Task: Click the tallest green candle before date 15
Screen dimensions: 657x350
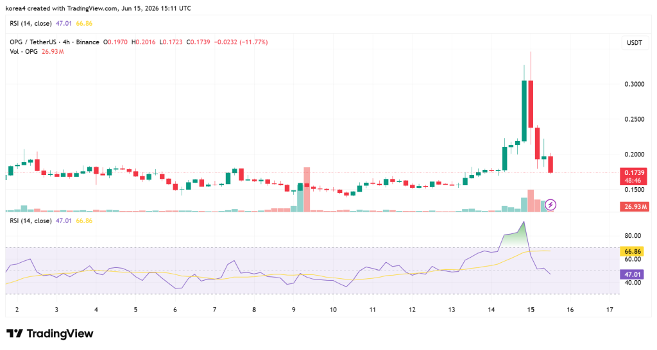Action: tap(524, 111)
